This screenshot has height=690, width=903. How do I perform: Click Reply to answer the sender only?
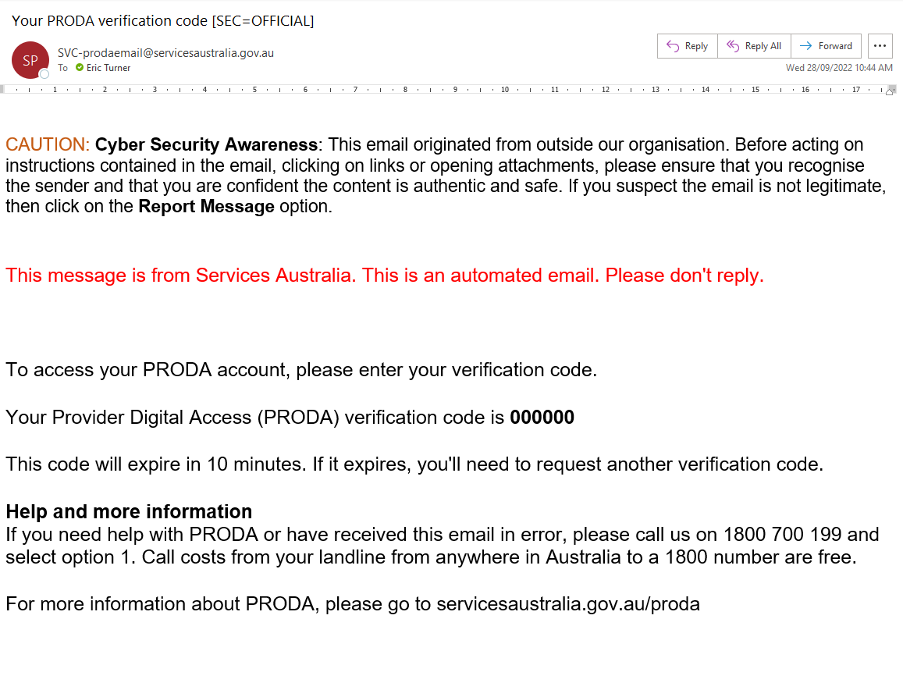point(687,46)
